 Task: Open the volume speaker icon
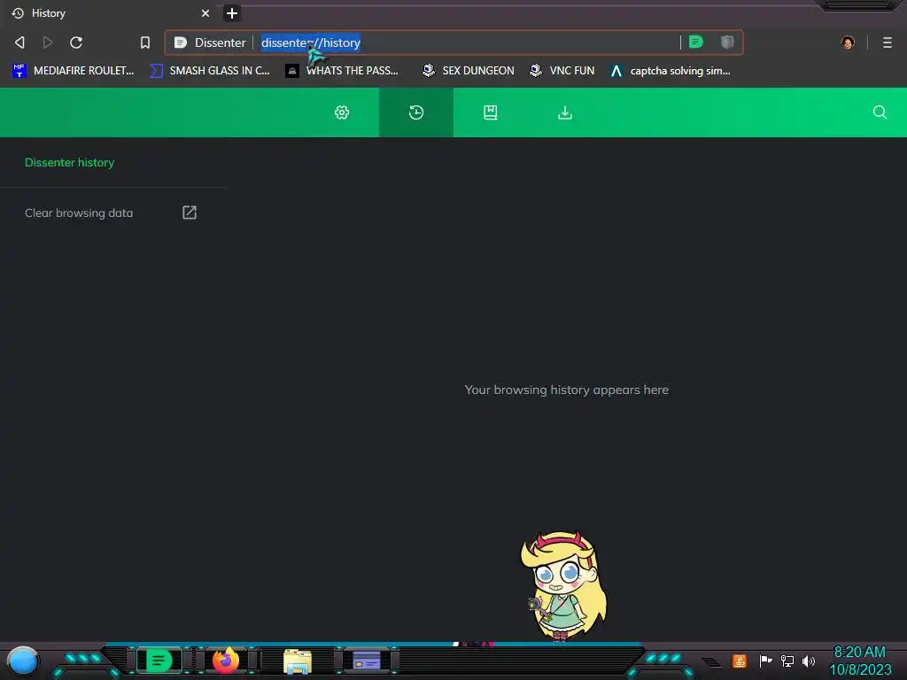point(808,661)
